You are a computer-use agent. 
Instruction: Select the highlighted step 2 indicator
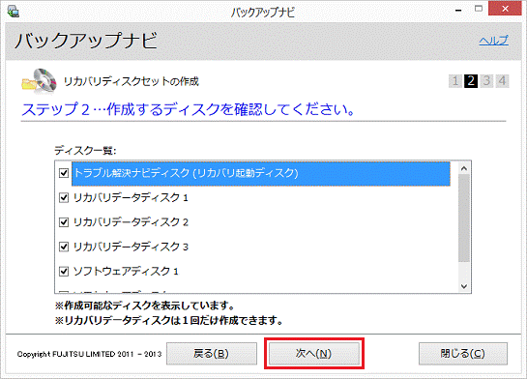click(471, 81)
